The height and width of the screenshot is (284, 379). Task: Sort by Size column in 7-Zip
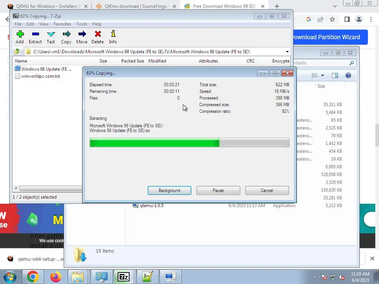point(90,61)
